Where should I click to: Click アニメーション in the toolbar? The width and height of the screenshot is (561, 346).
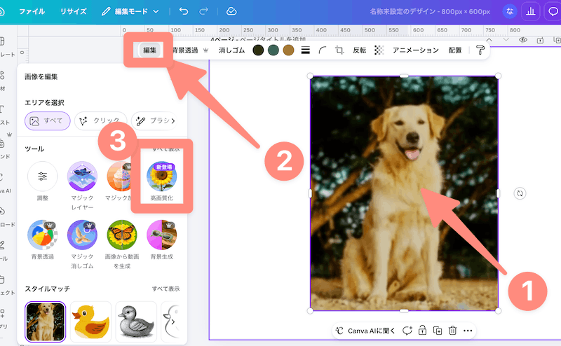(x=415, y=50)
